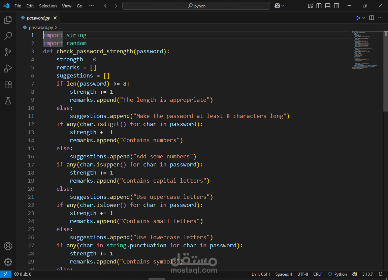Click the Ln 1, Col 1 status entry
388x280 pixels.
point(261,274)
